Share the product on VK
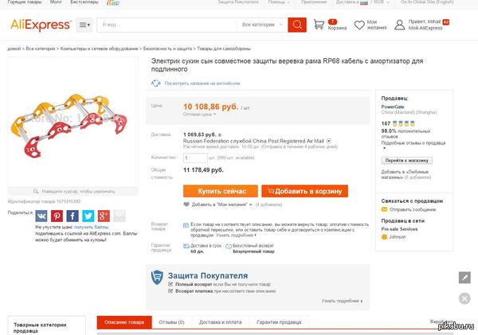Viewport: 478px width, 335px height. click(41, 216)
